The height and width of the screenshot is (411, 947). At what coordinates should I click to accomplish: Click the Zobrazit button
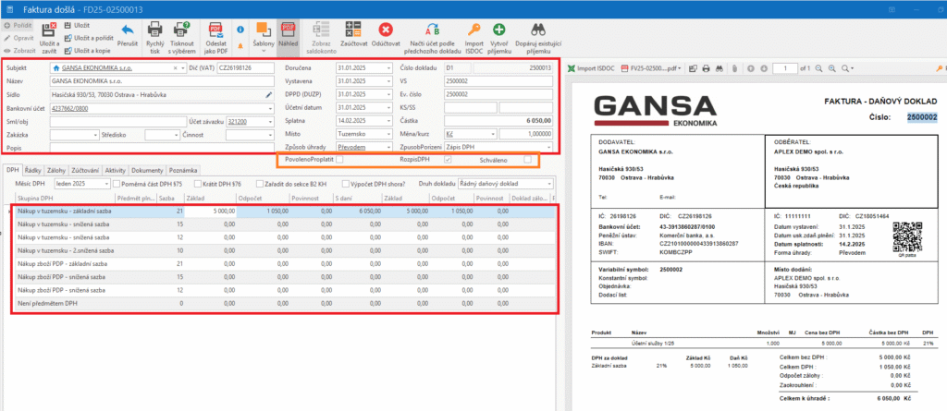18,50
